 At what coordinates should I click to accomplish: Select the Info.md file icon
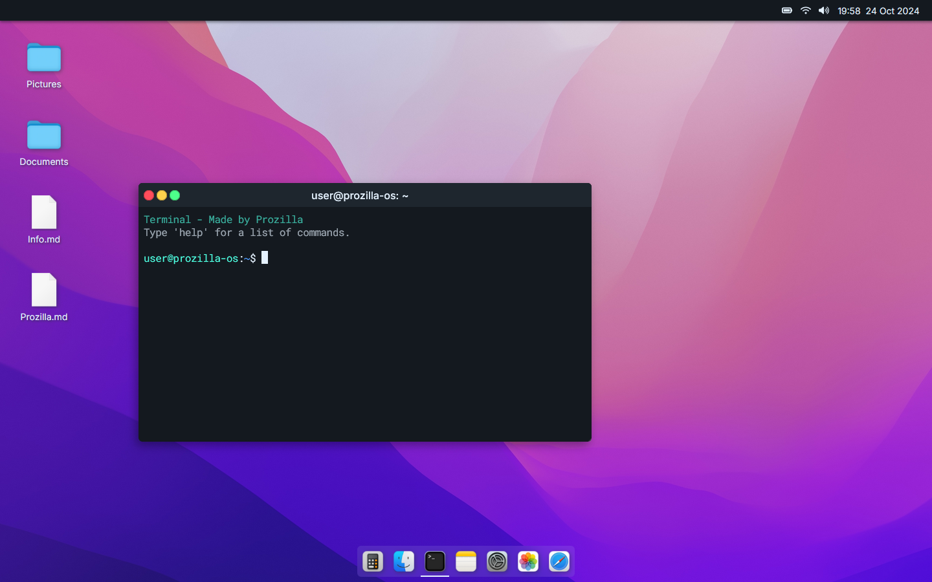(x=44, y=212)
